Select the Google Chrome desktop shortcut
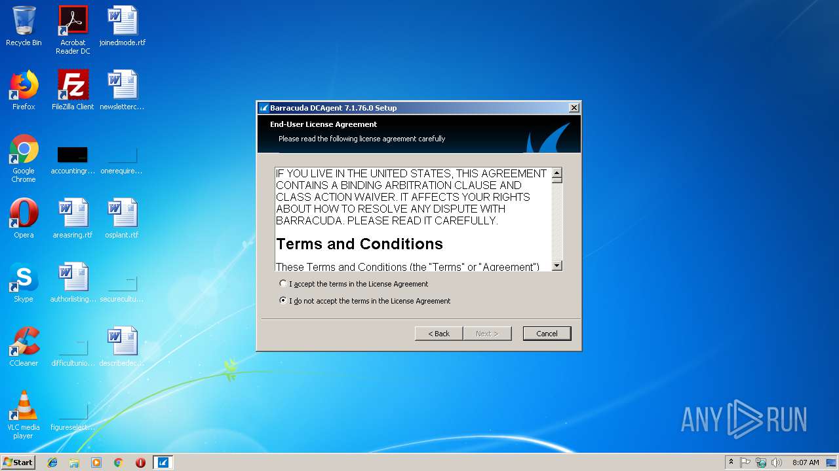 pos(24,158)
